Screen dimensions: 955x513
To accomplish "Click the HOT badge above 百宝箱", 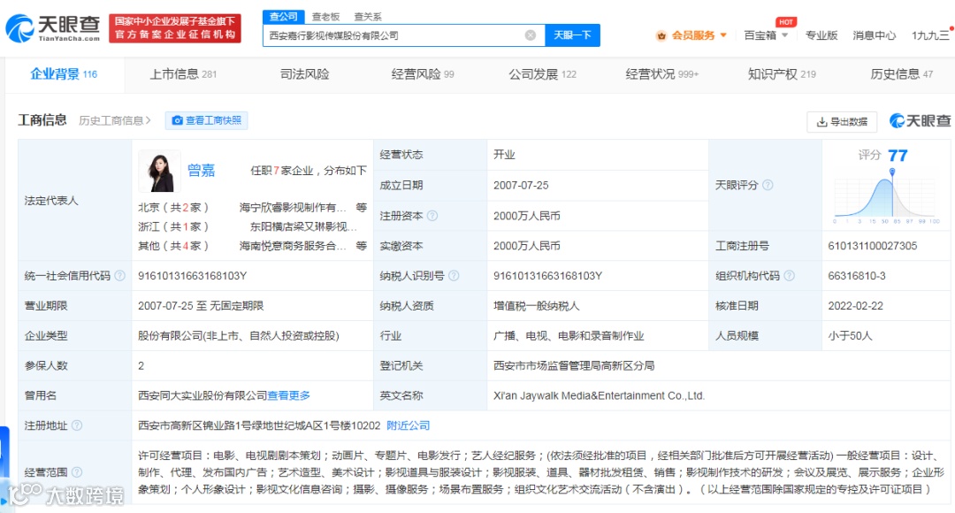I will (786, 22).
